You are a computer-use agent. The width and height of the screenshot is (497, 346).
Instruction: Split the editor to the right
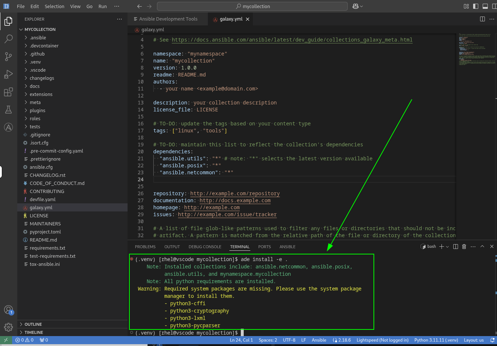pyautogui.click(x=482, y=19)
